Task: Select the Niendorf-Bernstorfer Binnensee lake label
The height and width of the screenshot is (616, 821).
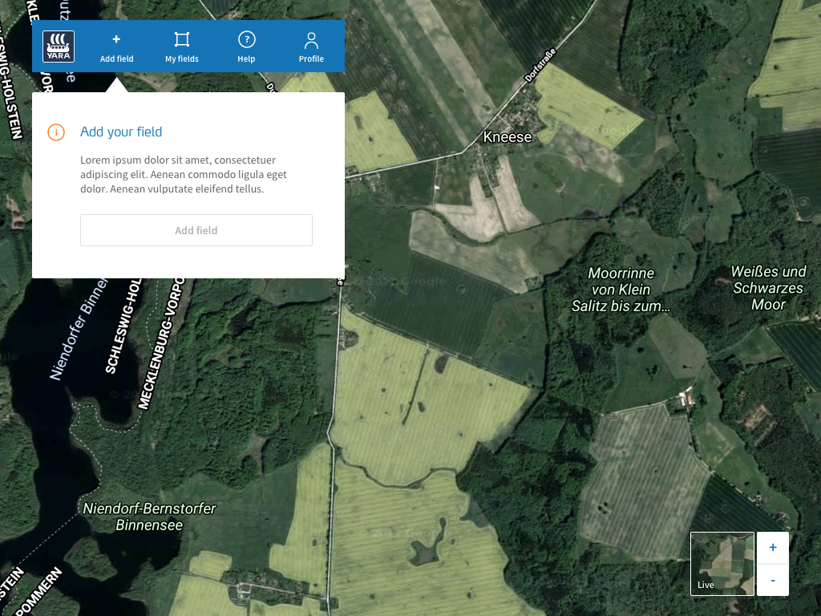Action: [x=149, y=517]
